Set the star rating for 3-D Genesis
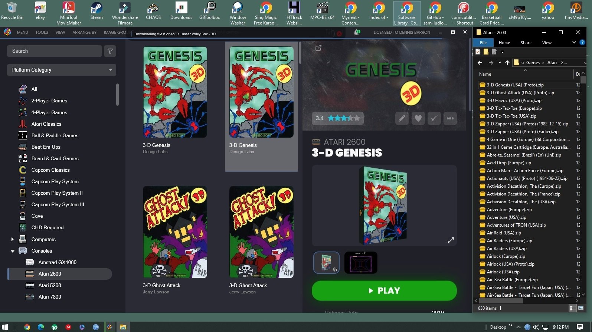 coord(344,118)
